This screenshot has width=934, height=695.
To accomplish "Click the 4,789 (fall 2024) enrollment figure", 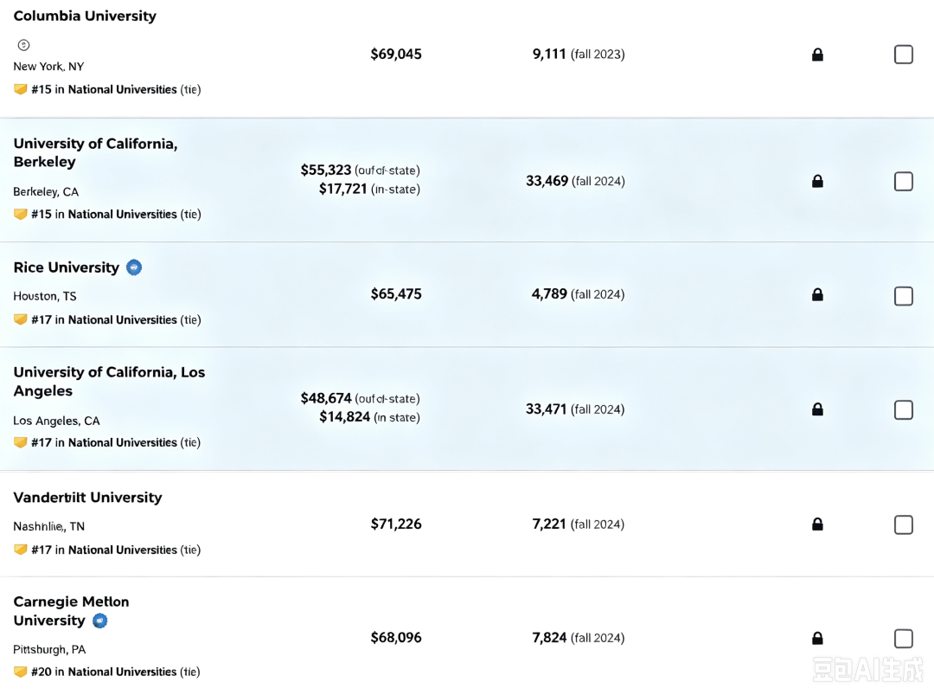I will click(578, 294).
